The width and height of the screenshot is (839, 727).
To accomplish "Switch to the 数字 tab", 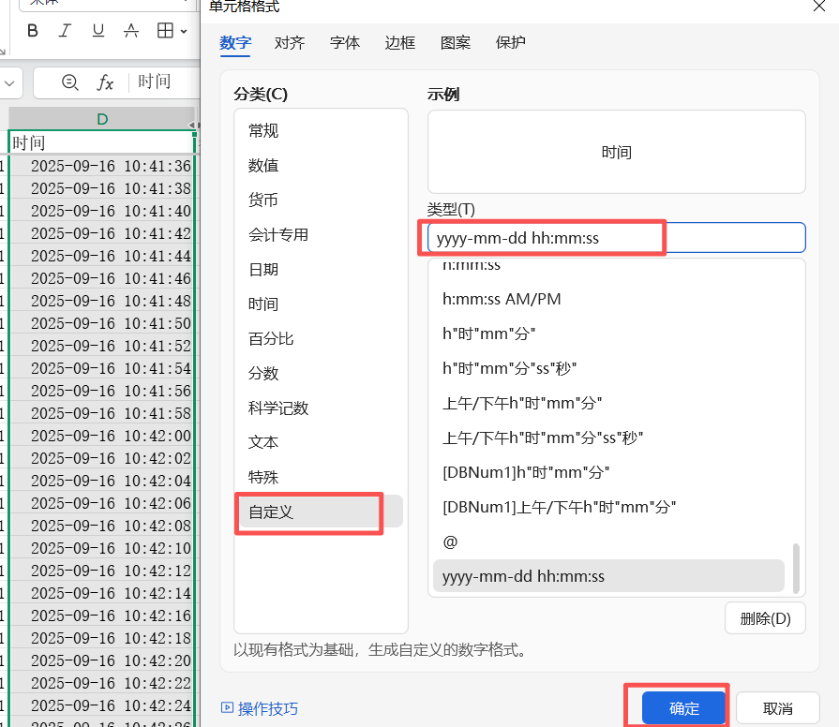I will (x=235, y=43).
